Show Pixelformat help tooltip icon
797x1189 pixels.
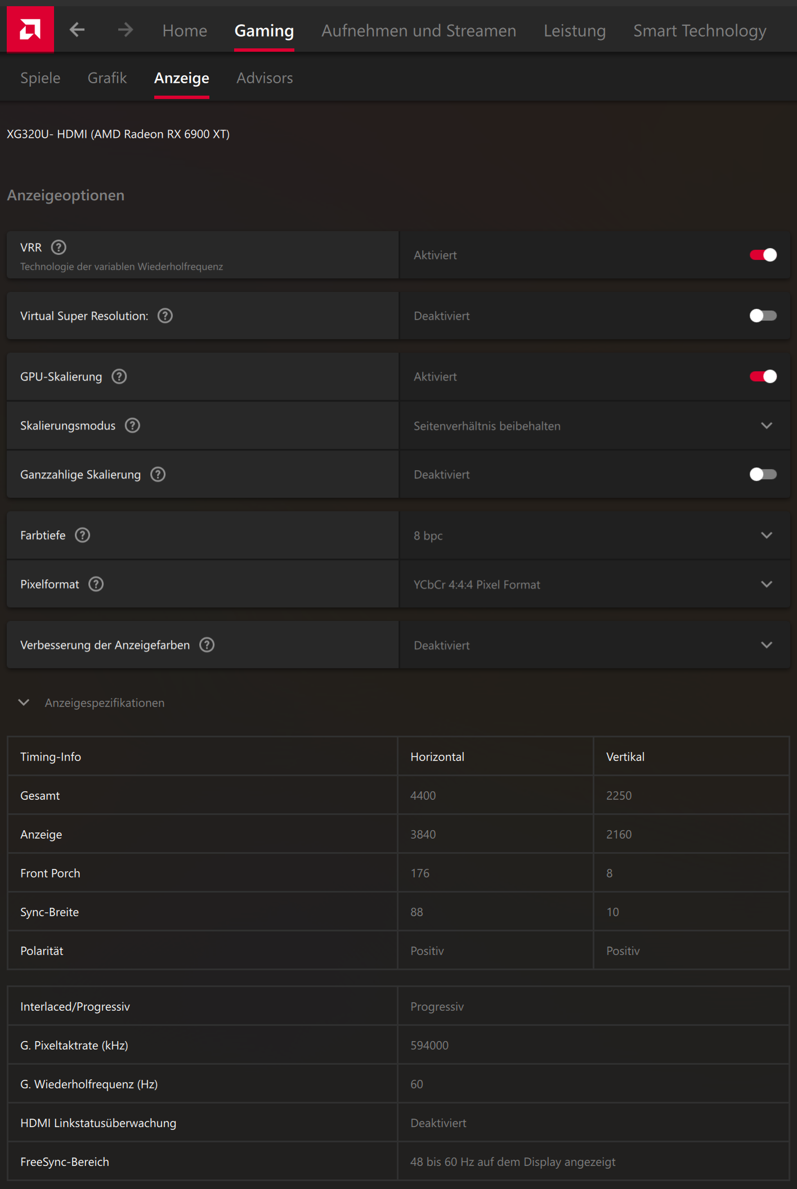coord(96,584)
